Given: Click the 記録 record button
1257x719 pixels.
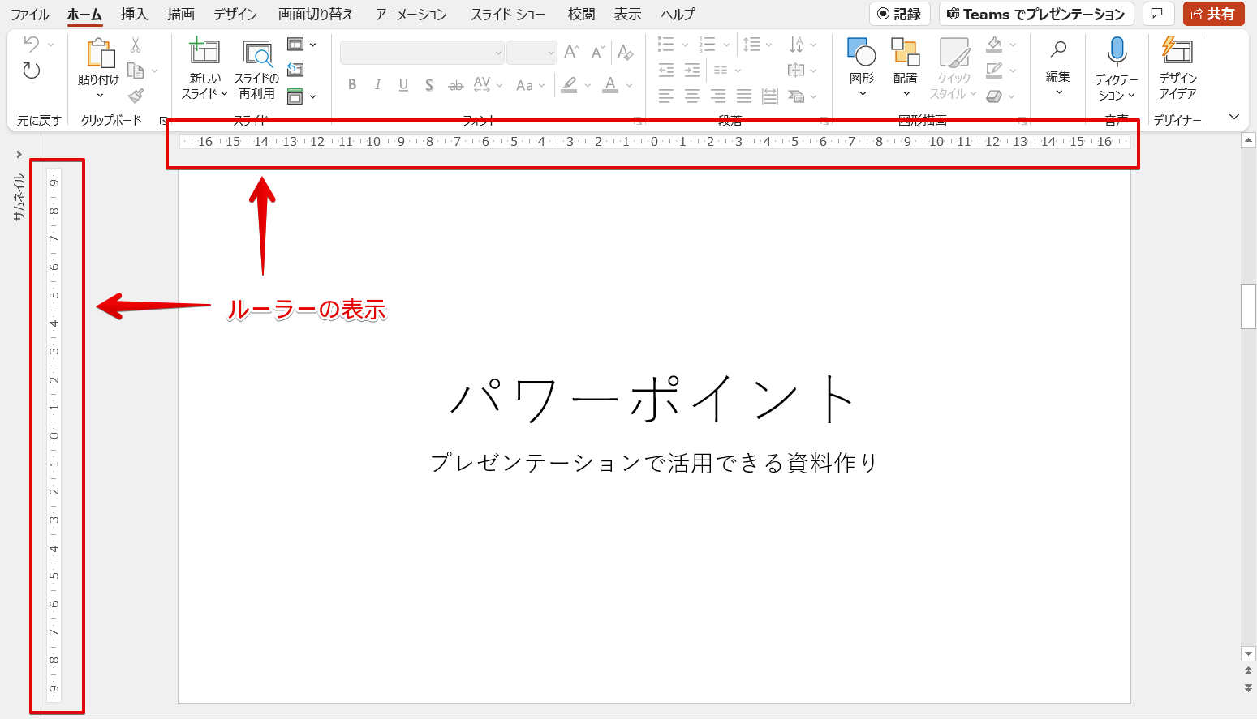Looking at the screenshot, I should (x=900, y=14).
